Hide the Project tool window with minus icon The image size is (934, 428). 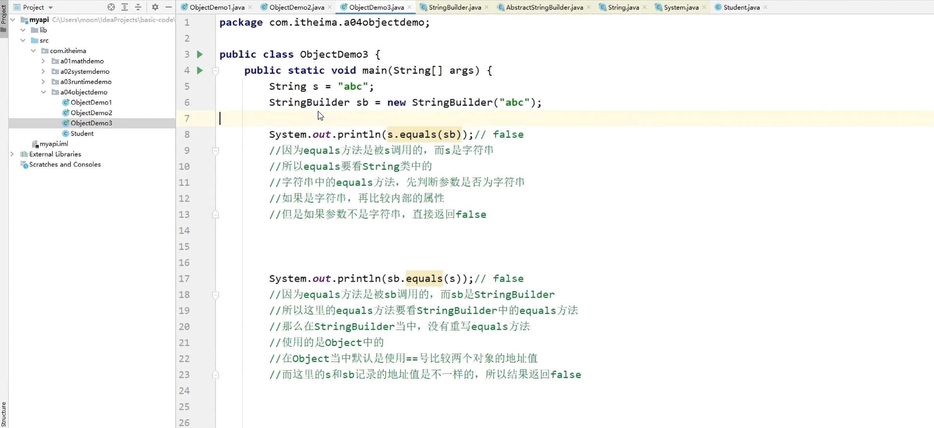point(169,7)
